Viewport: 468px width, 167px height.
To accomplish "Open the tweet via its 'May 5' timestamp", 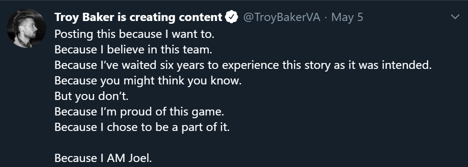I will point(347,17).
